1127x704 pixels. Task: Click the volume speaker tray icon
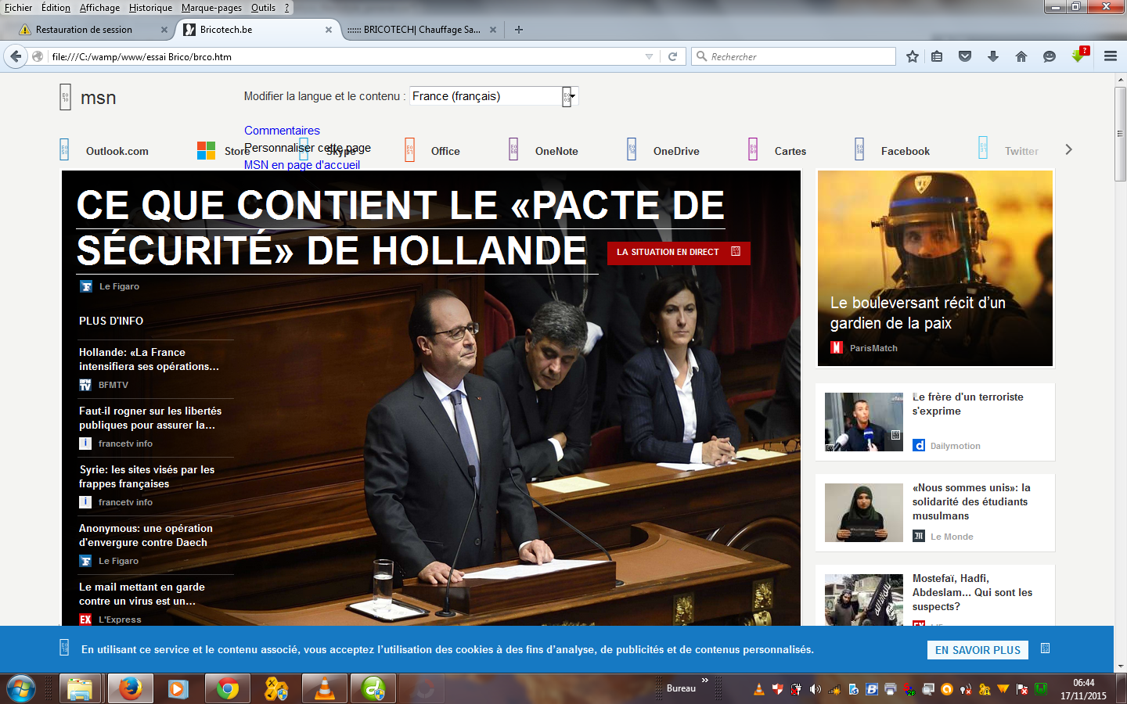tap(815, 689)
